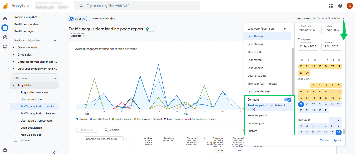Viewport: 355px width, 154px height.
Task: Select Last 90 days preset
Action: click(255, 68)
